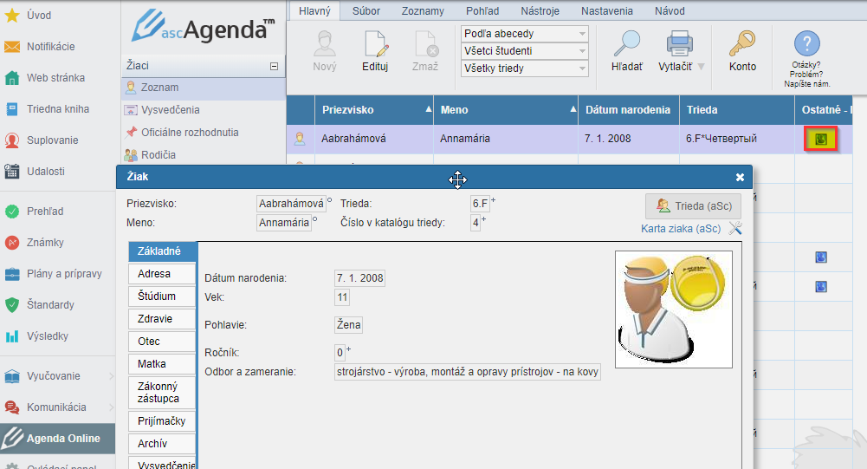Click the Vytlačiť printer icon
Screen dimensions: 867x469
(680, 43)
